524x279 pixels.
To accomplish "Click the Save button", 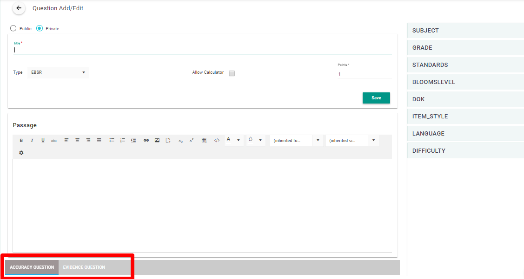I will click(376, 98).
